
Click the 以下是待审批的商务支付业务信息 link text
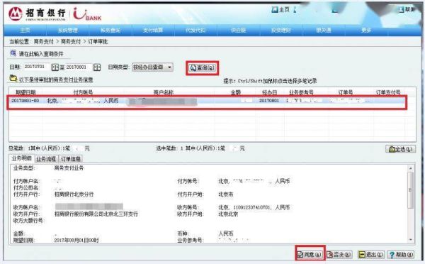[x=56, y=80]
